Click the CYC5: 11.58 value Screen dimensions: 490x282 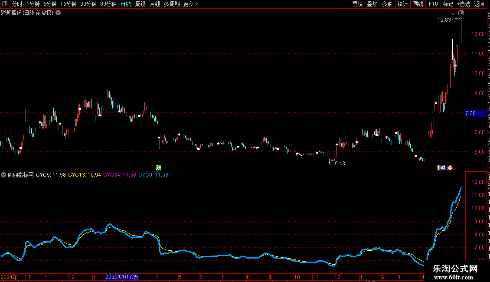click(51, 175)
